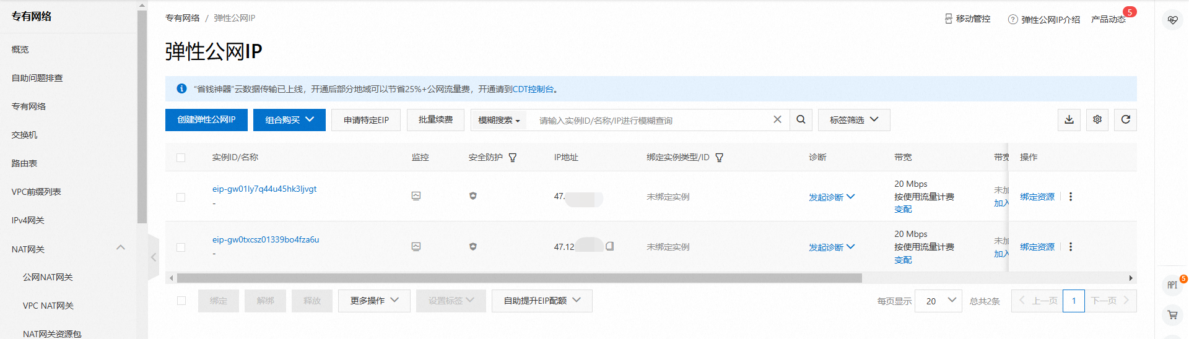The height and width of the screenshot is (339, 1189).
Task: Click security shield icon for eip-gw0txcsz01339bo4fza6u
Action: [x=473, y=247]
